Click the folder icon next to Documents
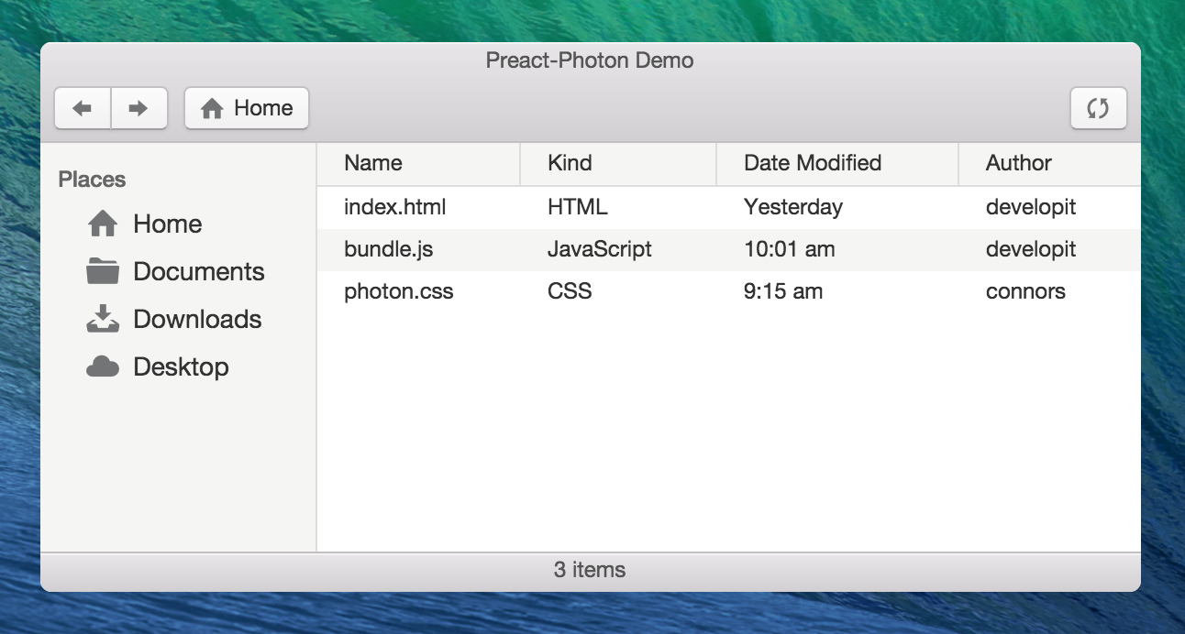The width and height of the screenshot is (1185, 634). click(103, 272)
